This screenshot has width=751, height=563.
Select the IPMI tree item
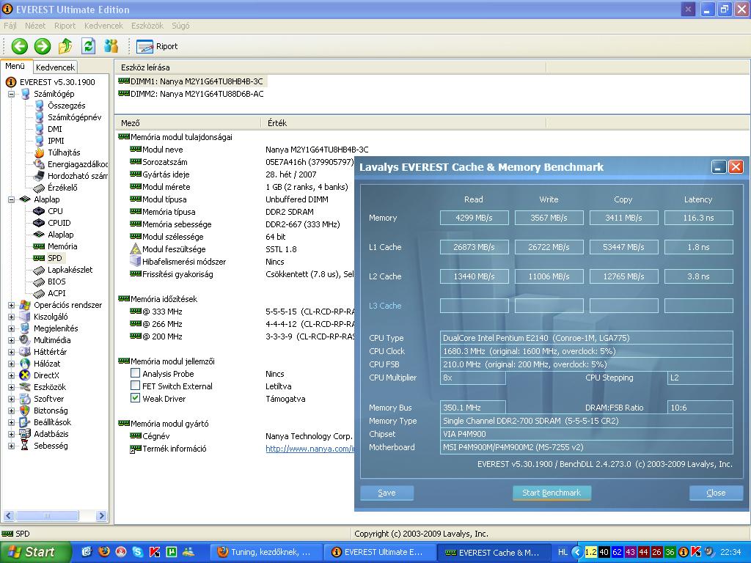[x=56, y=141]
